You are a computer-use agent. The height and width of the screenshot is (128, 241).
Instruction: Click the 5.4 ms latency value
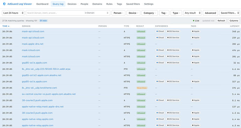coord(236,94)
